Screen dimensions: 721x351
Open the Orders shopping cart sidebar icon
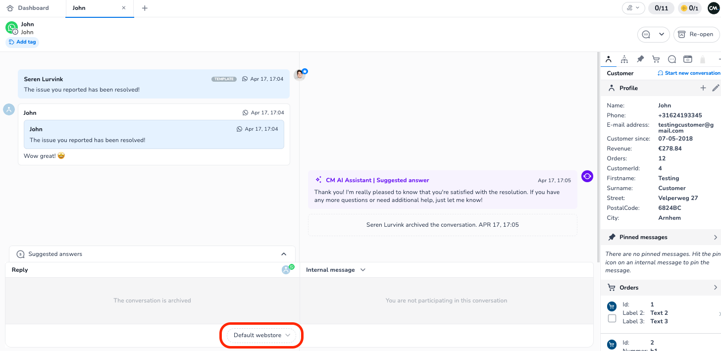click(x=656, y=59)
